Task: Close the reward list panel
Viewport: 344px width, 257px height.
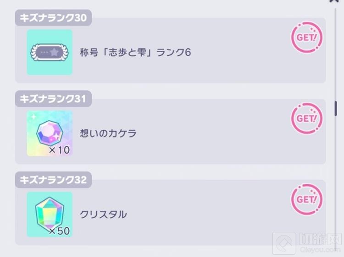Action: 334,1
